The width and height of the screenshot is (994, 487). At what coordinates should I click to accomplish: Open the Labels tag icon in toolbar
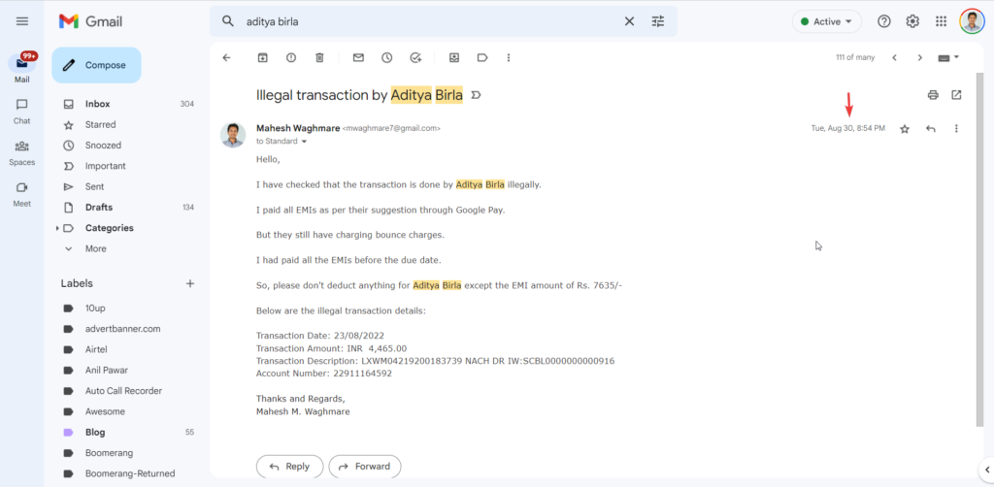point(482,57)
